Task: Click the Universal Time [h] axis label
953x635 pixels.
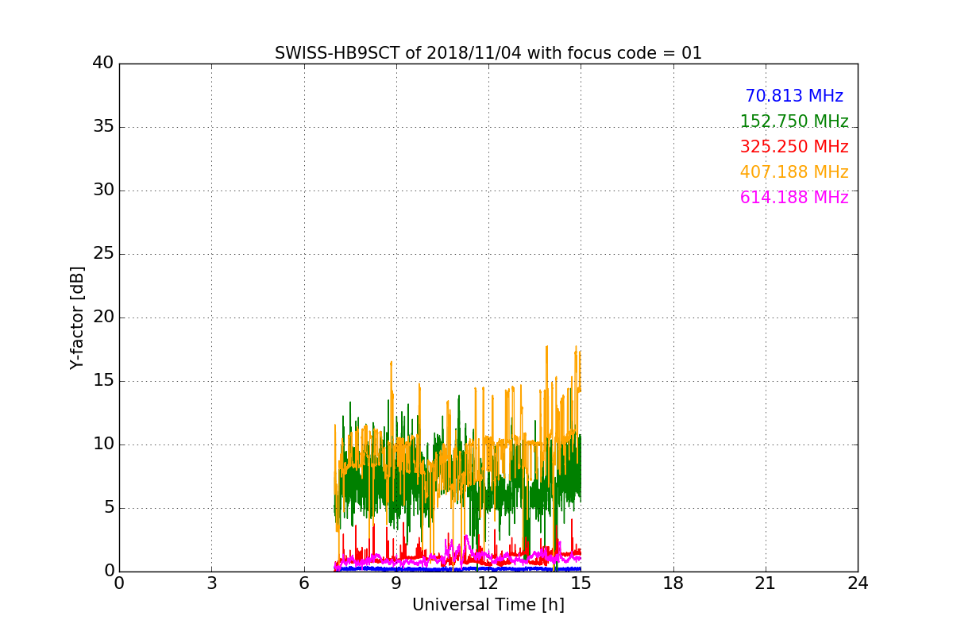Action: click(488, 605)
